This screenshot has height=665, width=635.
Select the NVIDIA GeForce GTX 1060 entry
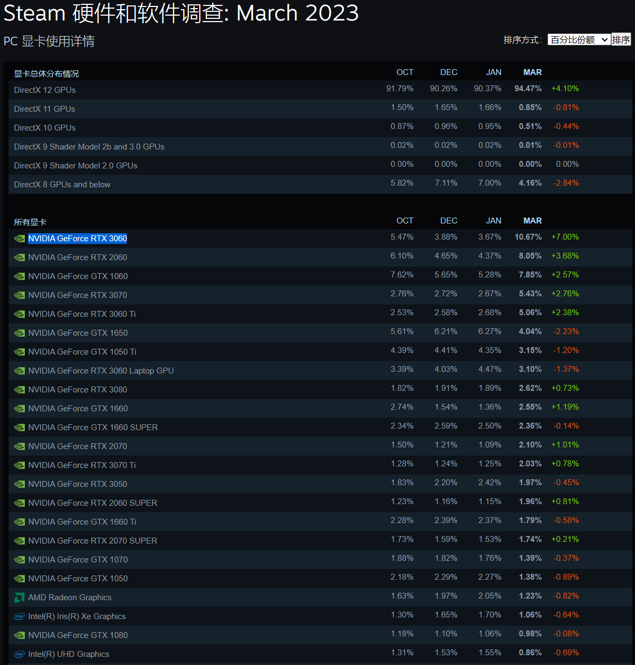pyautogui.click(x=78, y=276)
